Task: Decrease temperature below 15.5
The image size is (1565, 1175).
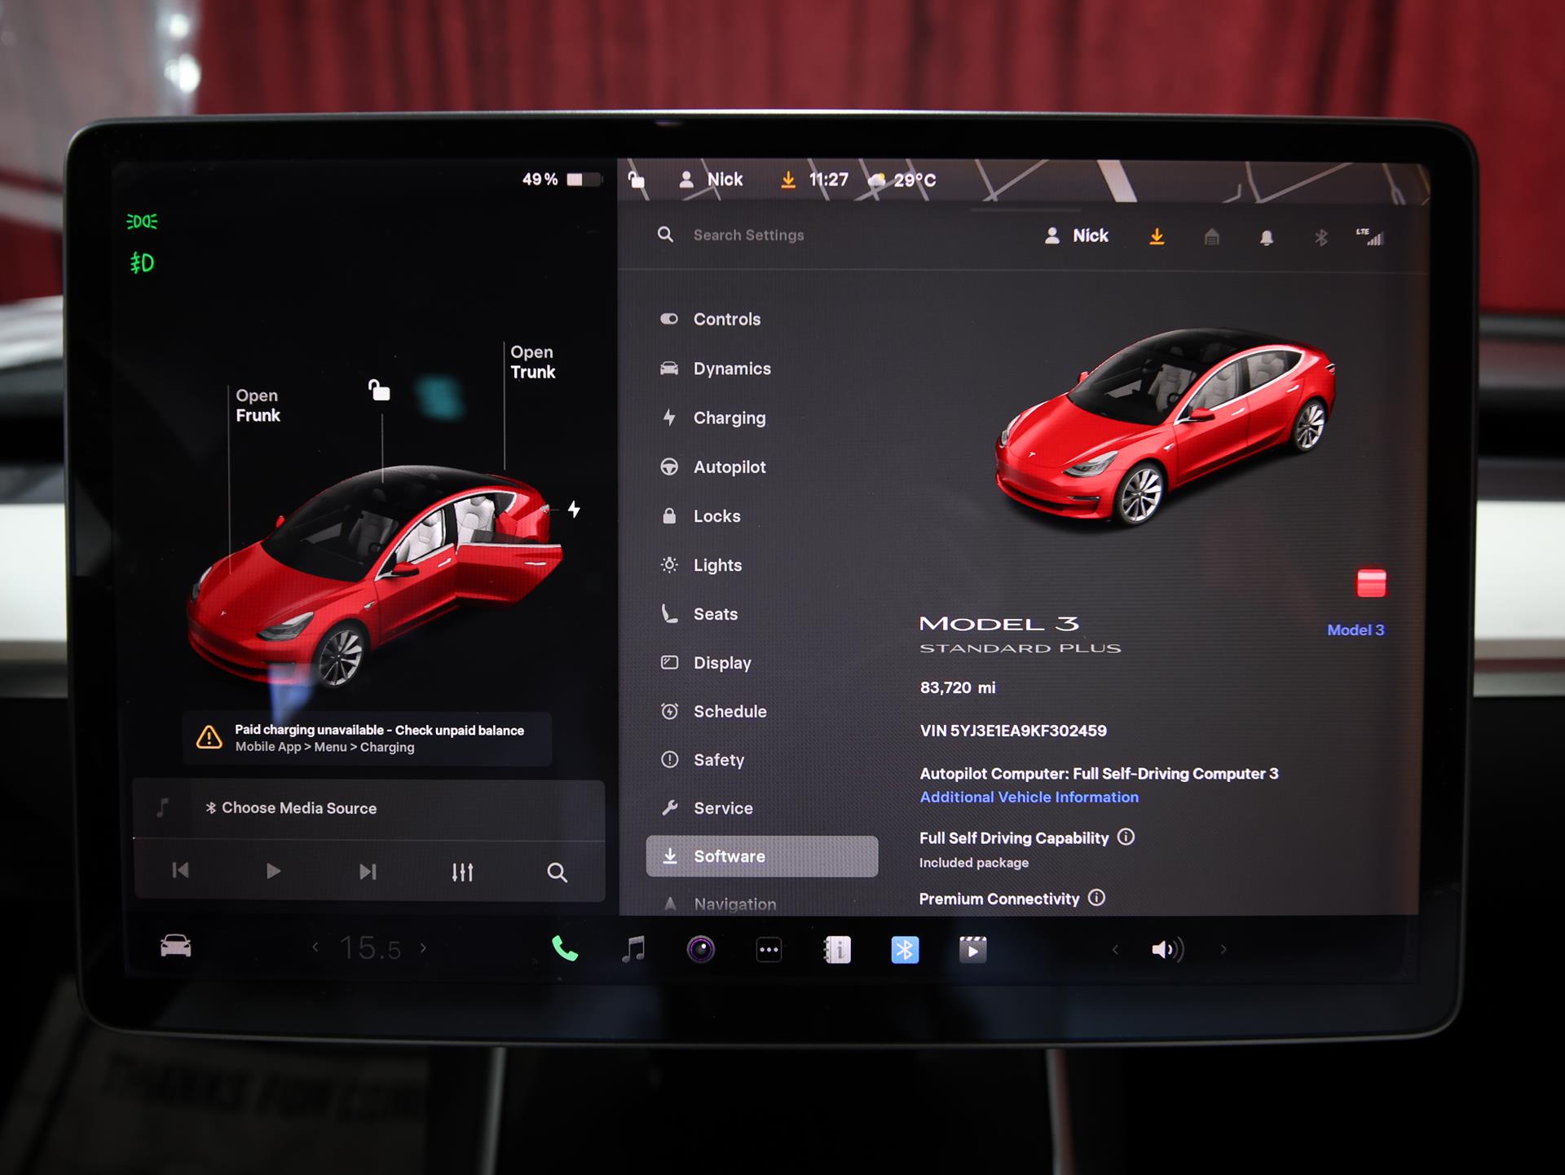Action: [315, 948]
